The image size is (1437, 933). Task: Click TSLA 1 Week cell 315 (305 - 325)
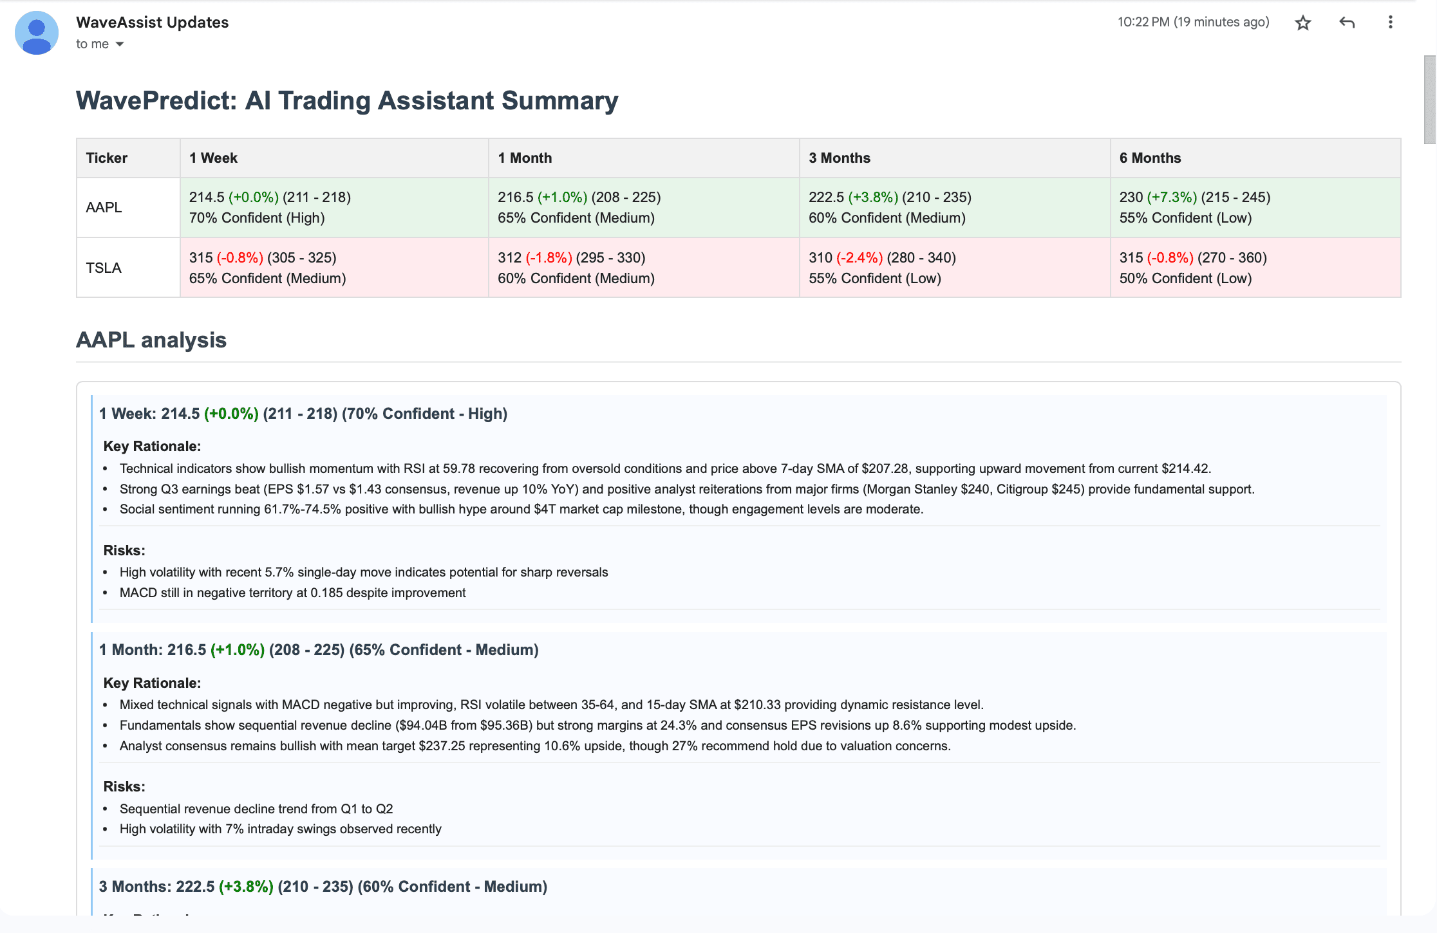pos(334,268)
